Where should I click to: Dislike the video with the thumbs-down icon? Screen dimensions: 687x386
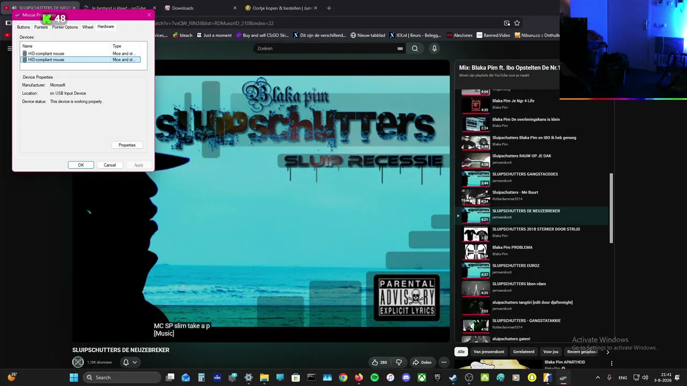pos(399,362)
